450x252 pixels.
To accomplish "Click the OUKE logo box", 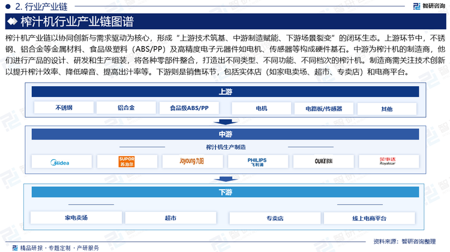I will coord(323,162).
